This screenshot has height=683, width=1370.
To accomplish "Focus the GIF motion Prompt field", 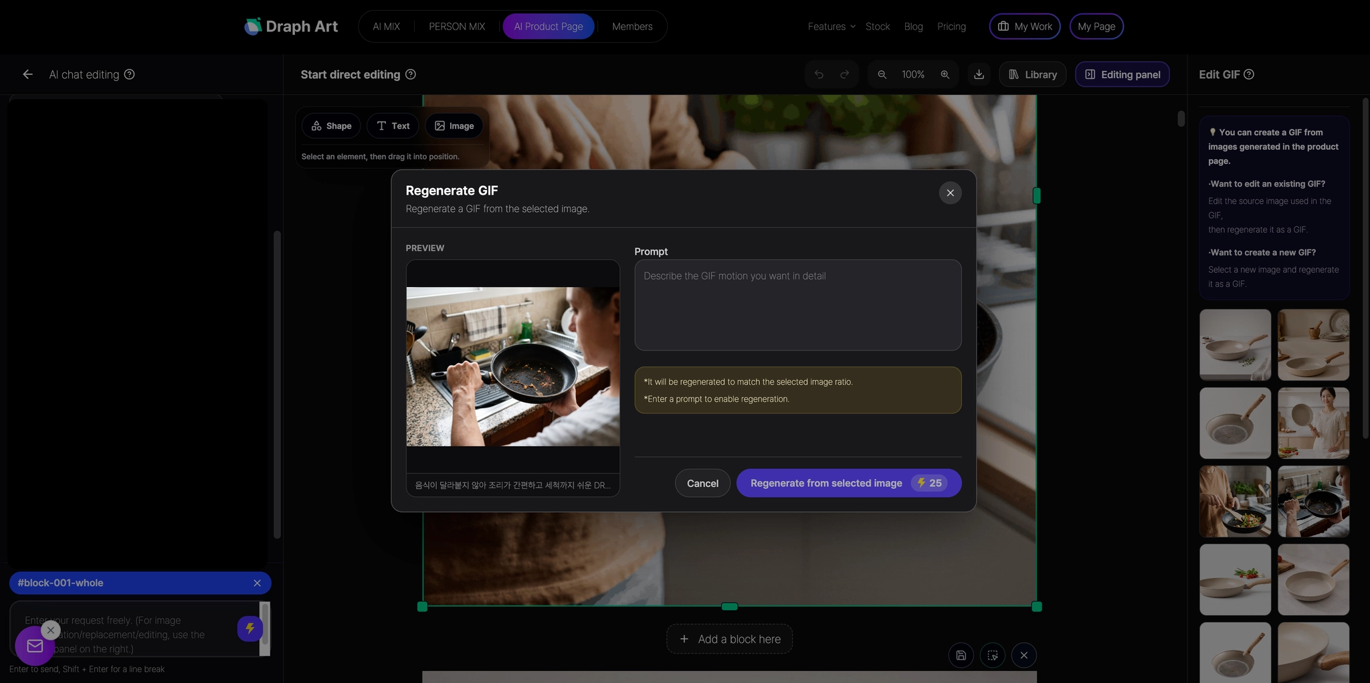I will pyautogui.click(x=798, y=305).
